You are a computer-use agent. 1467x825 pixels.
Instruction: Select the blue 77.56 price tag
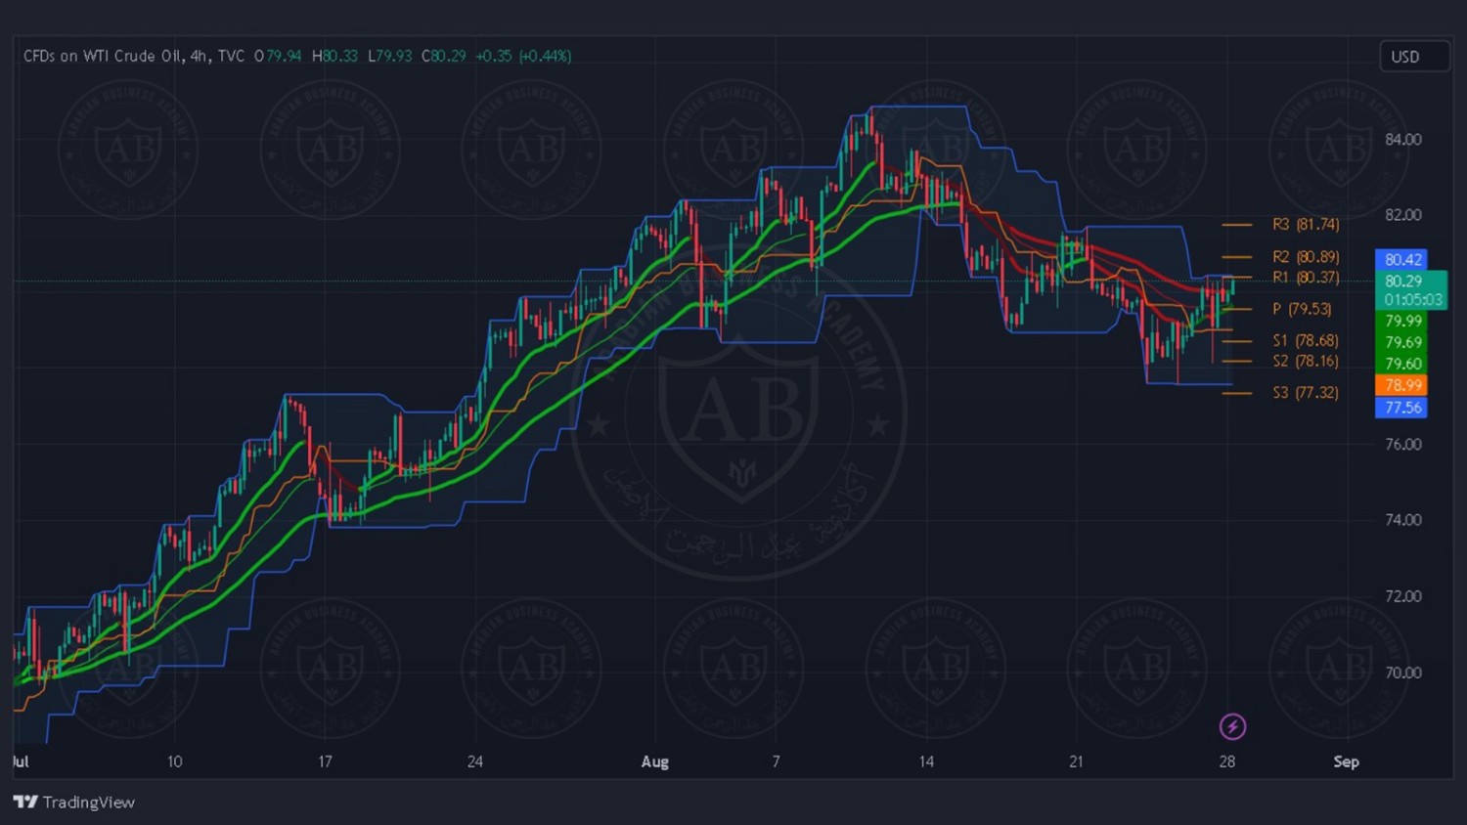[1401, 408]
